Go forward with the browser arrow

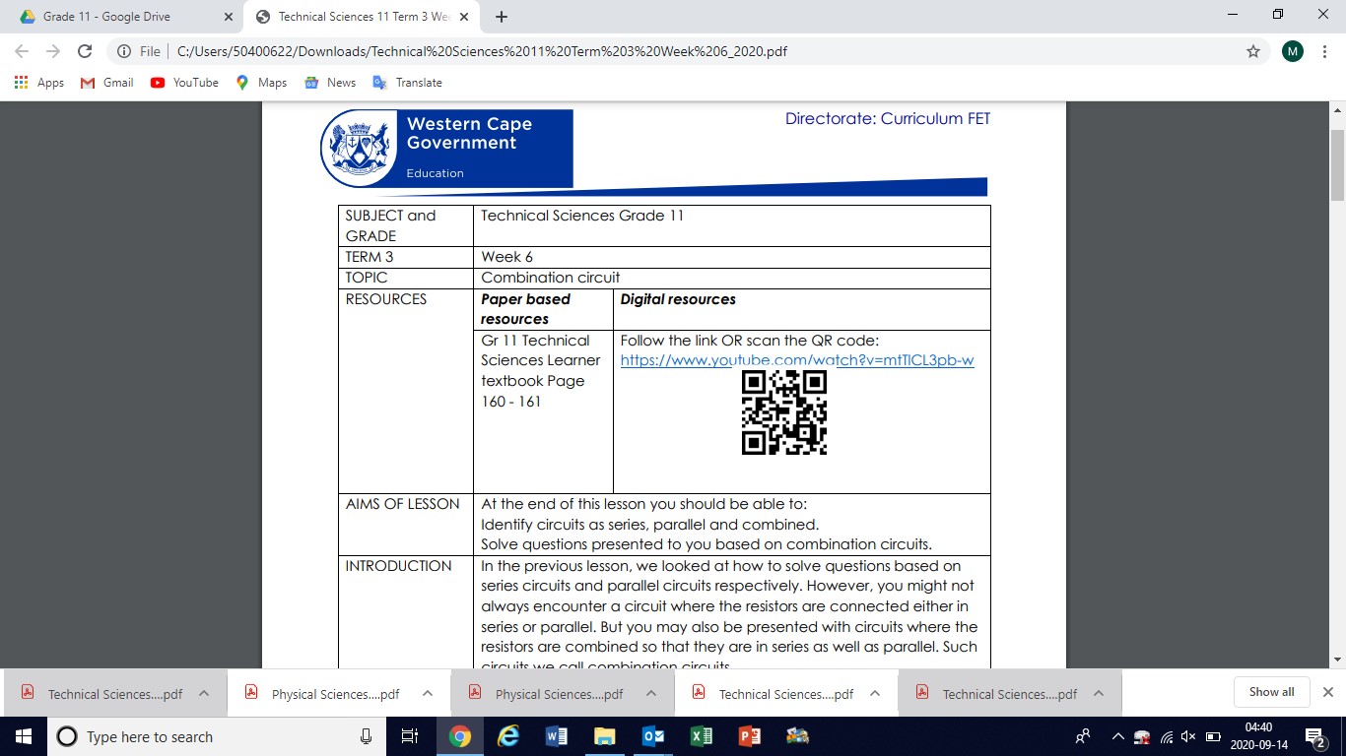coord(53,51)
